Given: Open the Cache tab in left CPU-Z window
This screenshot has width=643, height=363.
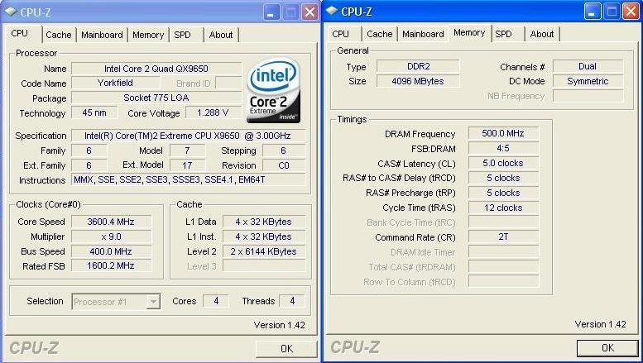Looking at the screenshot, I should [59, 35].
